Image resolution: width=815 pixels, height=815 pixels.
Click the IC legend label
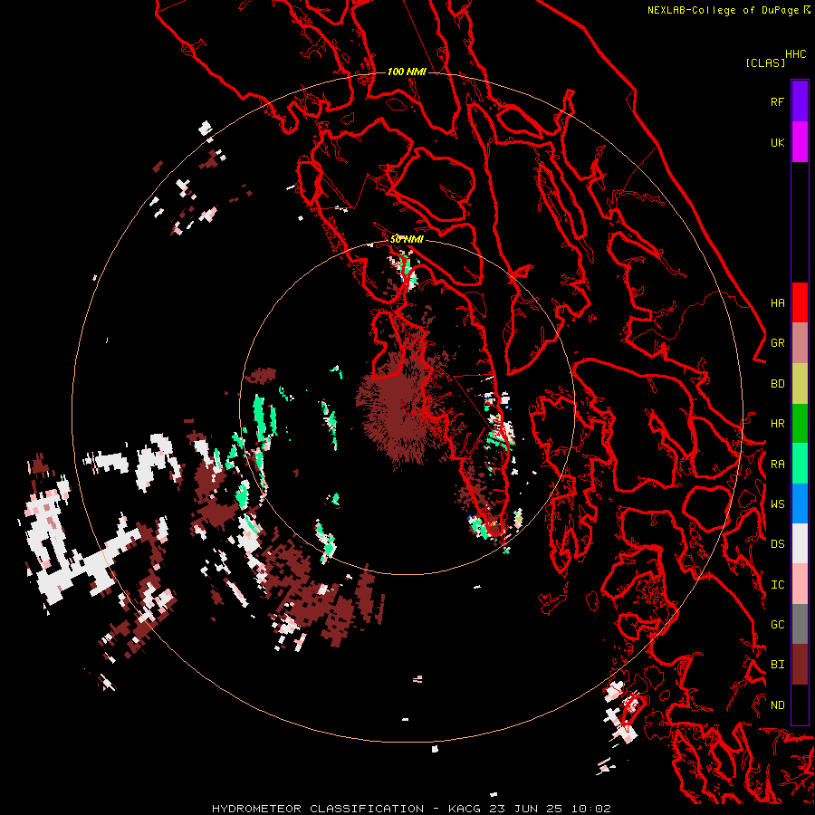pos(777,585)
